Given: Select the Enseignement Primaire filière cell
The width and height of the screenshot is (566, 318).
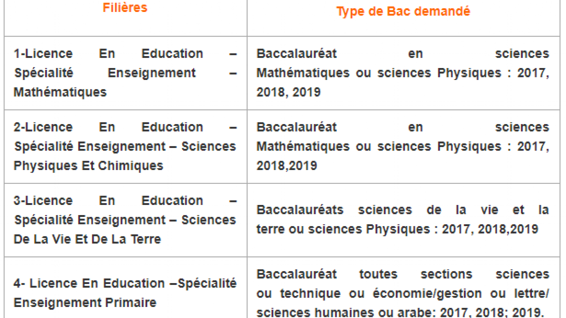Looking at the screenshot, I should tap(126, 288).
